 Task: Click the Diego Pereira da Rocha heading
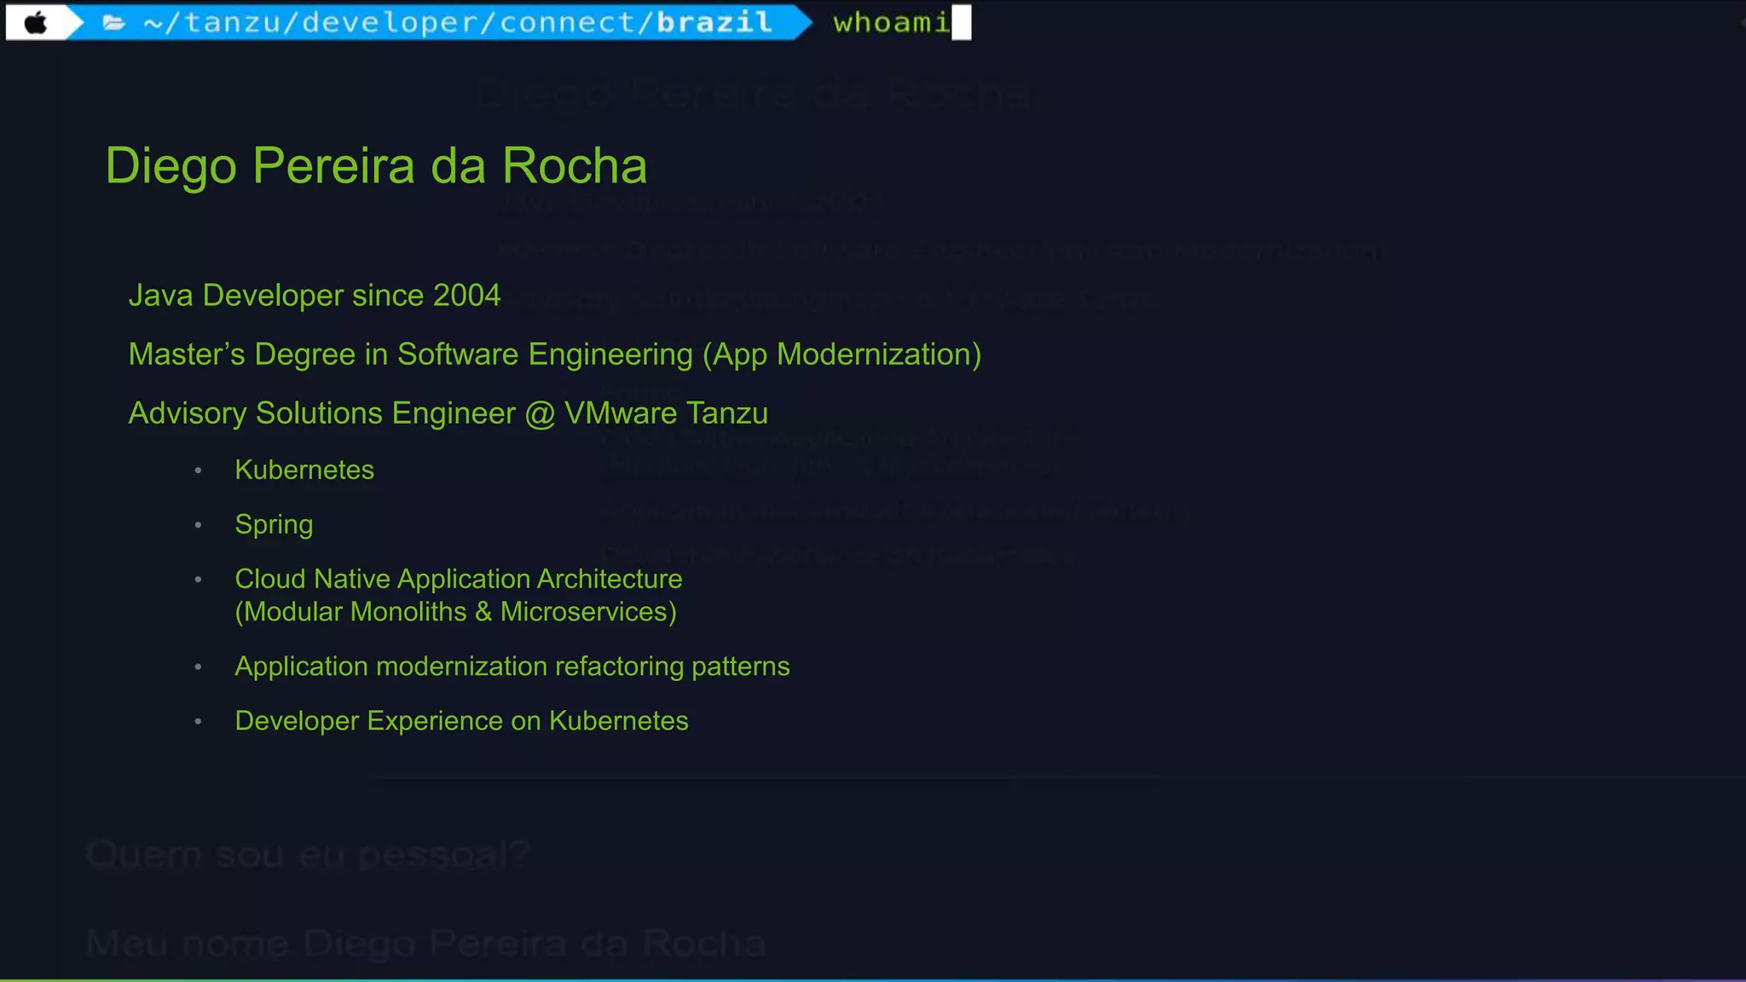click(x=376, y=165)
